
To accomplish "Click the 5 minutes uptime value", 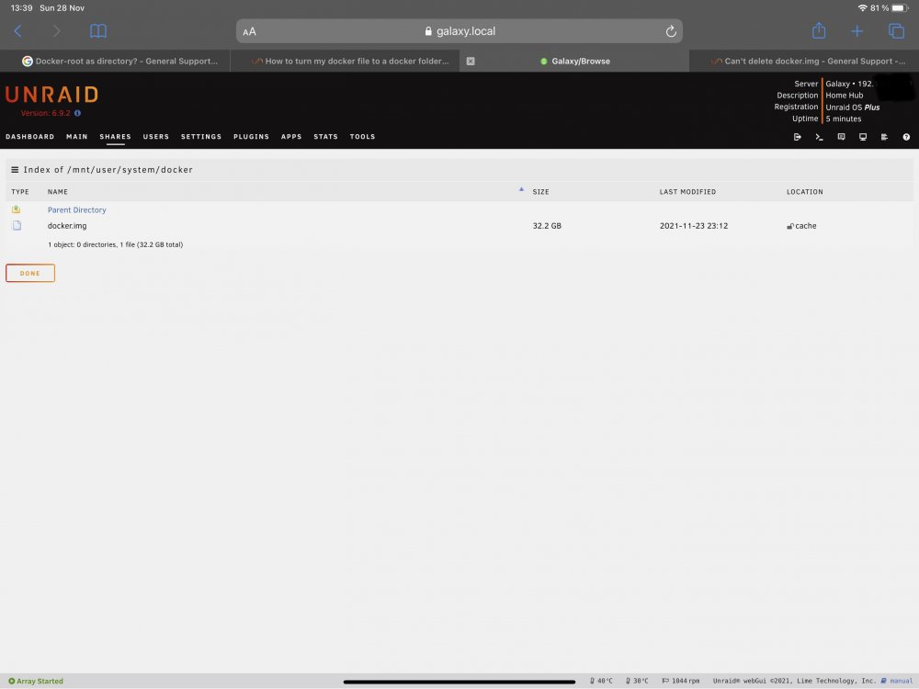I will [x=844, y=119].
